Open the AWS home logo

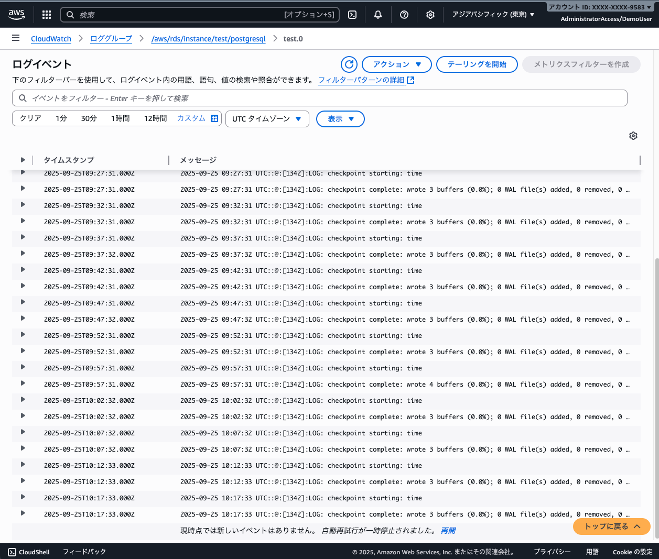(x=16, y=15)
